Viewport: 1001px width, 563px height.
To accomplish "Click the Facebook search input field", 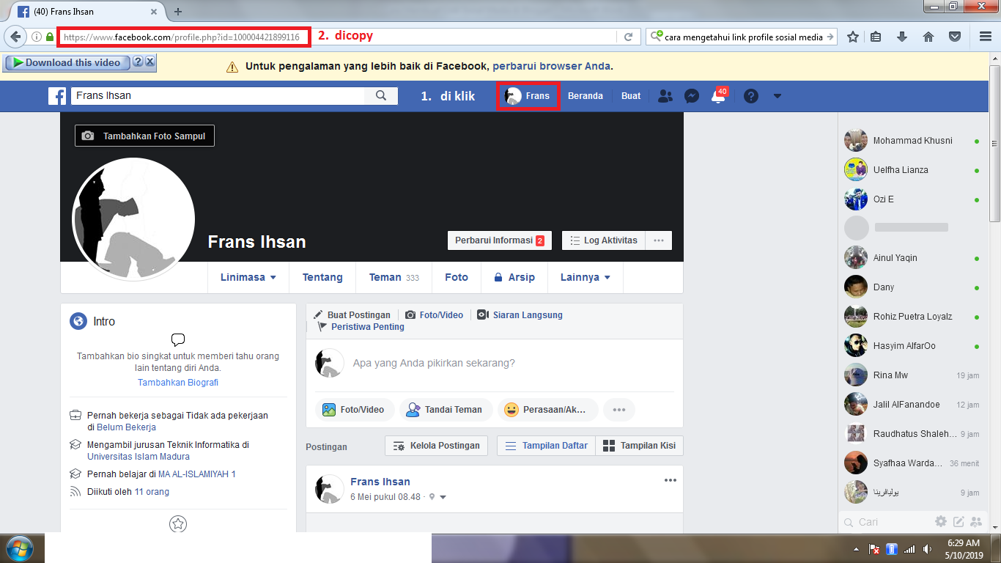I will [x=218, y=96].
